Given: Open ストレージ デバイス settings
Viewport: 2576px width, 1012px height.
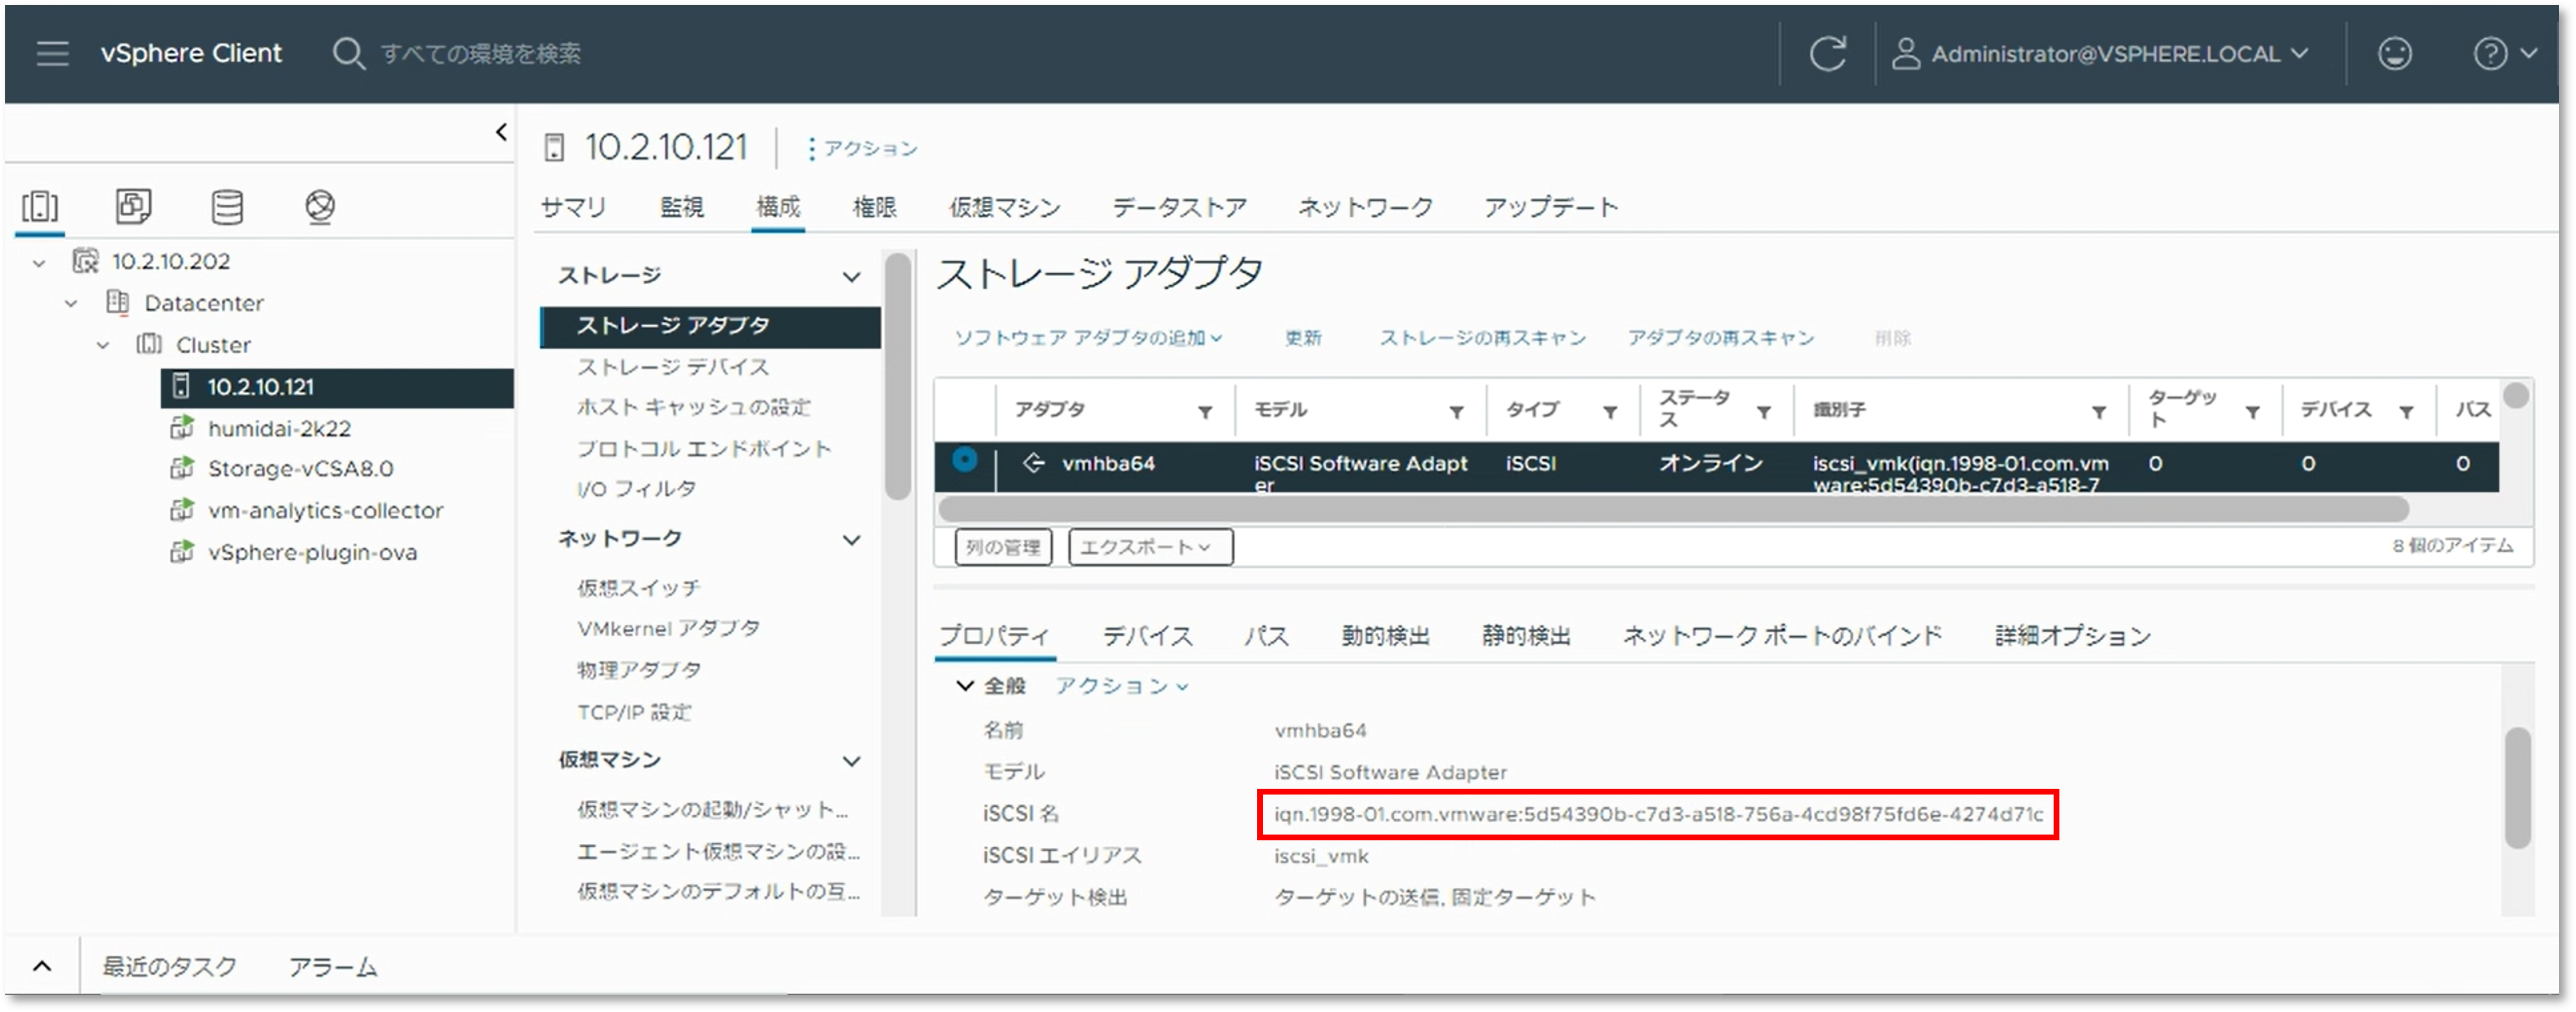Looking at the screenshot, I should click(x=673, y=367).
